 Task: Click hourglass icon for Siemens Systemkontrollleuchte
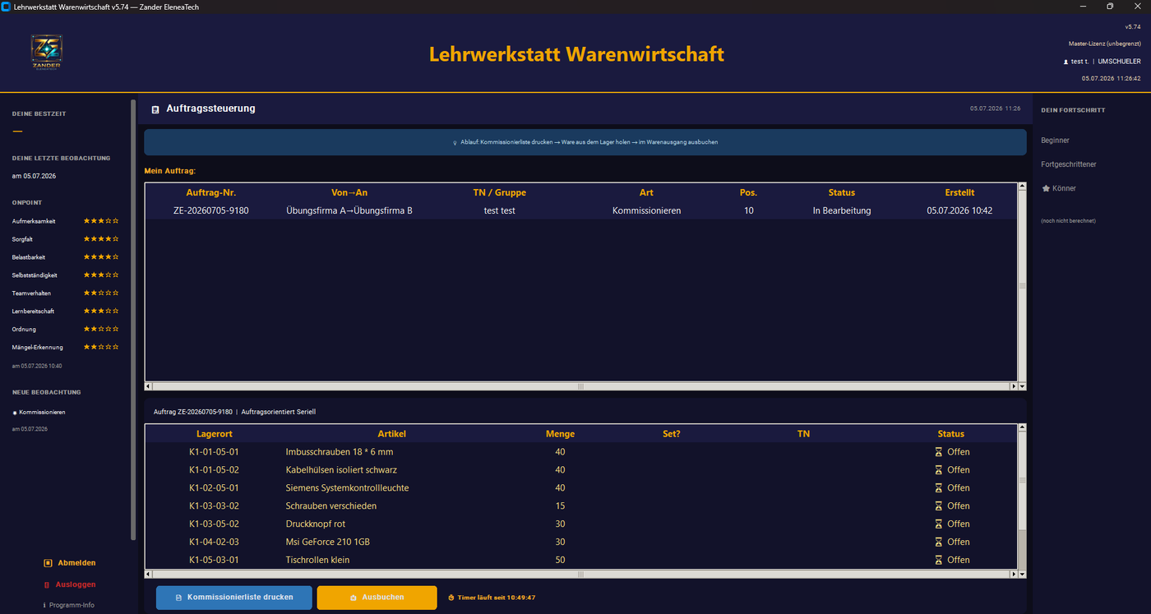(x=939, y=488)
